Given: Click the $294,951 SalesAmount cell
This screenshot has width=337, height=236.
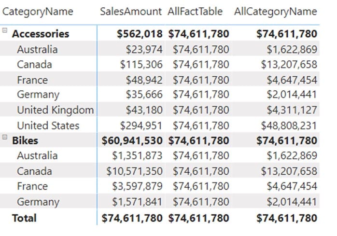Looking at the screenshot, I should 141,125.
